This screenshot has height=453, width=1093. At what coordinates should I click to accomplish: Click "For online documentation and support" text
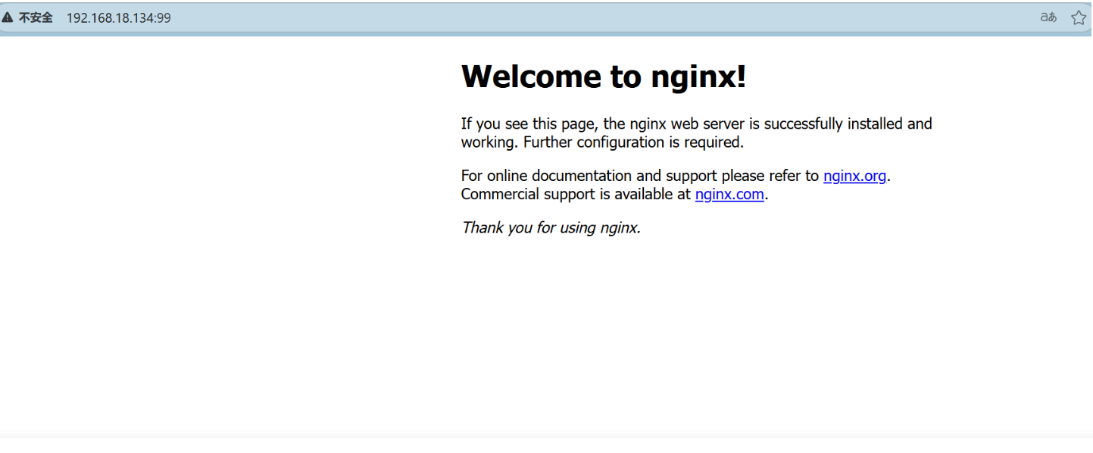589,176
